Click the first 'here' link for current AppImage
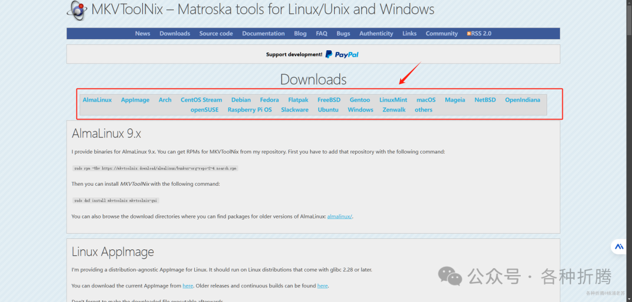 (188, 286)
